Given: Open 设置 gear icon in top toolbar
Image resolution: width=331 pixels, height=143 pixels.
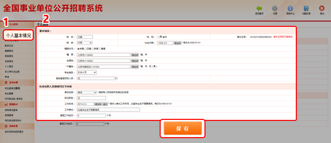Looking at the screenshot, I should pos(275,8).
